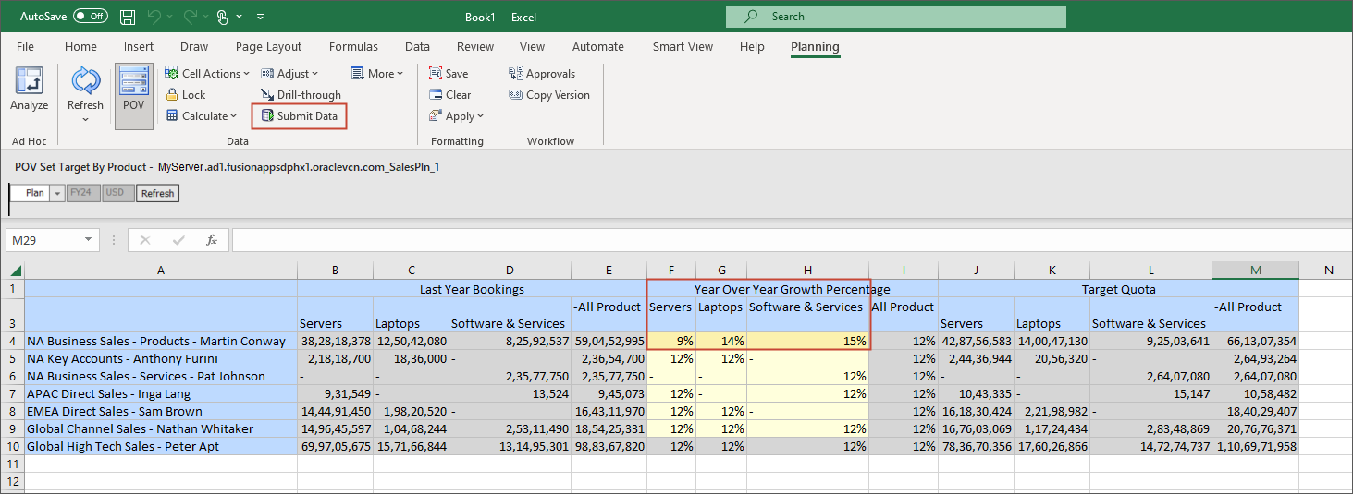Switch to the Page Layout tab
Screen dimensions: 1353x494
tap(268, 47)
